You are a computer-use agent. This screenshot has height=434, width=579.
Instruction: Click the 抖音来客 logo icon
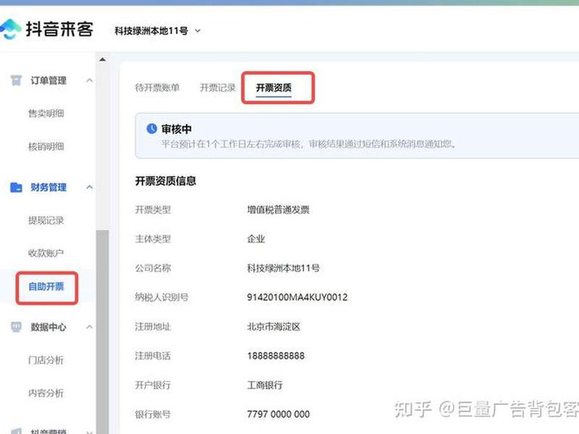(9, 29)
